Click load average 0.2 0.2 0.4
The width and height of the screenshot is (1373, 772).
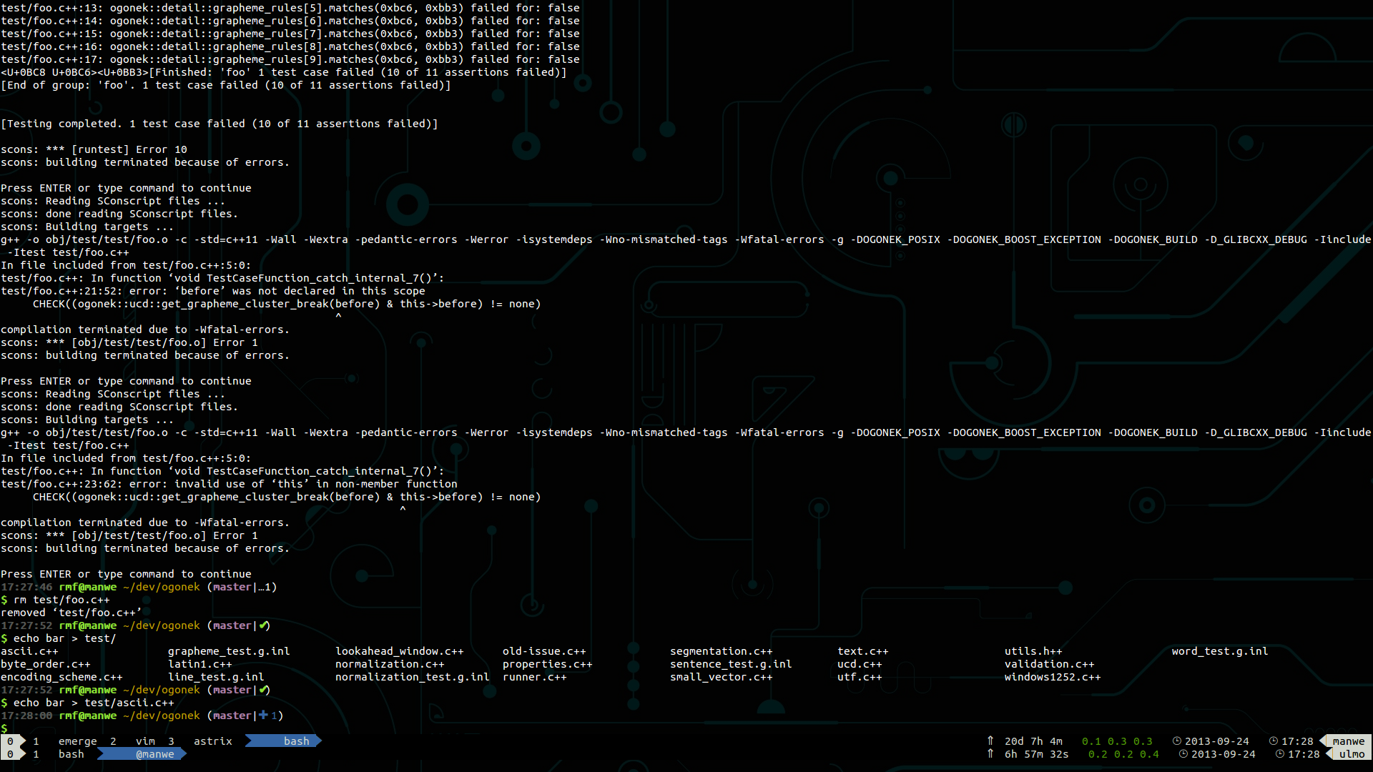[x=1123, y=754]
